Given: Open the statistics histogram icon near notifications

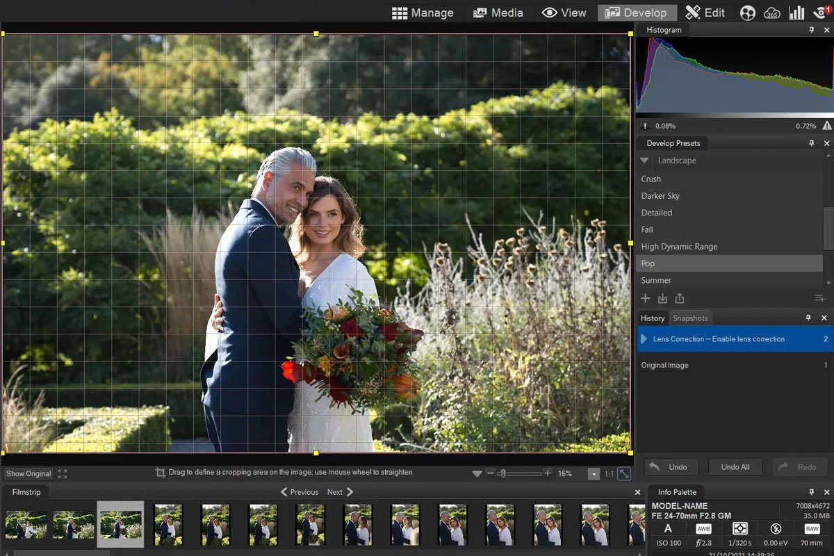Looking at the screenshot, I should 796,13.
